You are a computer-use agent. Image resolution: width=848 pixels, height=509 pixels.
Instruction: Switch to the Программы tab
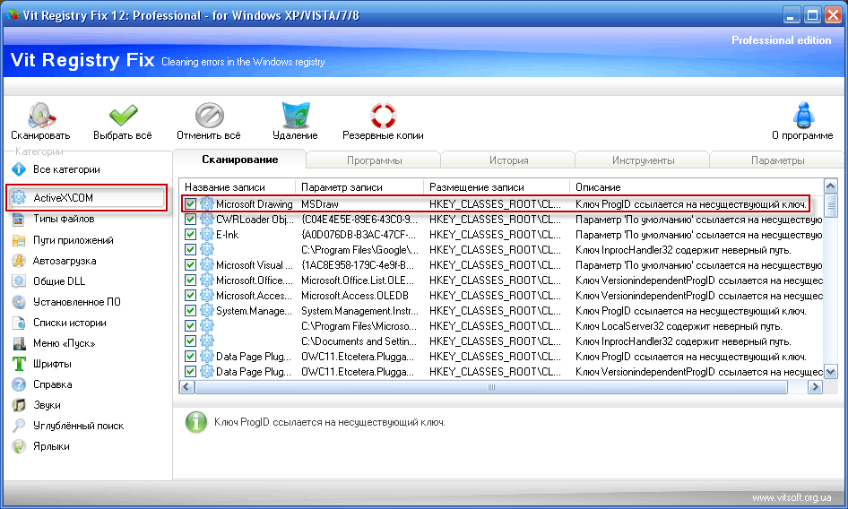tap(374, 160)
